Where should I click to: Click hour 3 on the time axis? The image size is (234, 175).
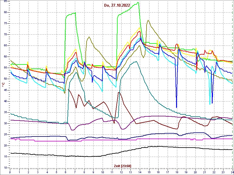tap(38, 172)
